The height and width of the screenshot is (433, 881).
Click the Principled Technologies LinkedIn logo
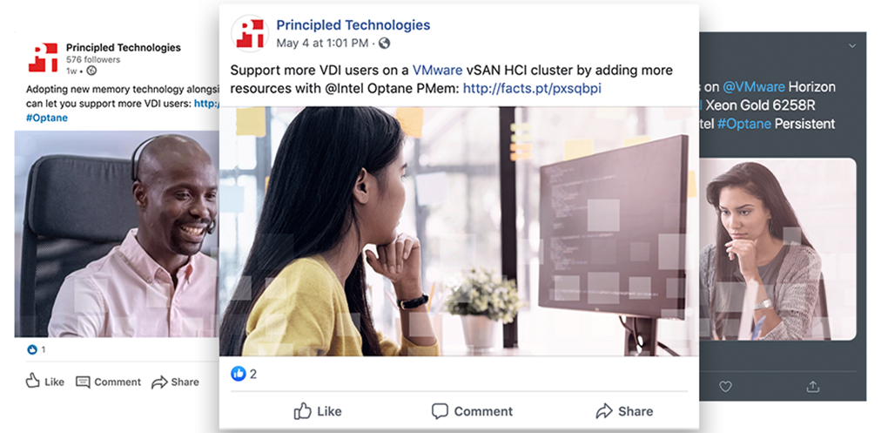pyautogui.click(x=44, y=58)
